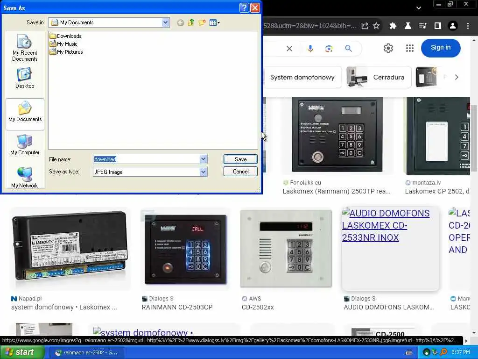Expand the Save as type dropdown
This screenshot has height=359, width=478.
click(204, 172)
